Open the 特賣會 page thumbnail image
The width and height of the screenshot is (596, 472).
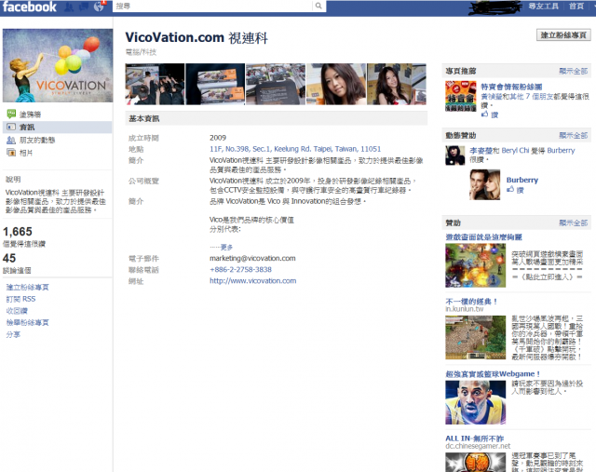(x=461, y=97)
